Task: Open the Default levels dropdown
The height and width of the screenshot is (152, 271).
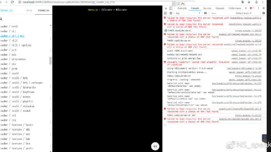Action: click(x=244, y=13)
